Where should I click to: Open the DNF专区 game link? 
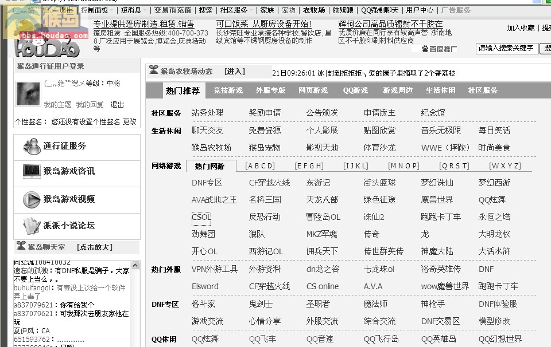pos(207,183)
